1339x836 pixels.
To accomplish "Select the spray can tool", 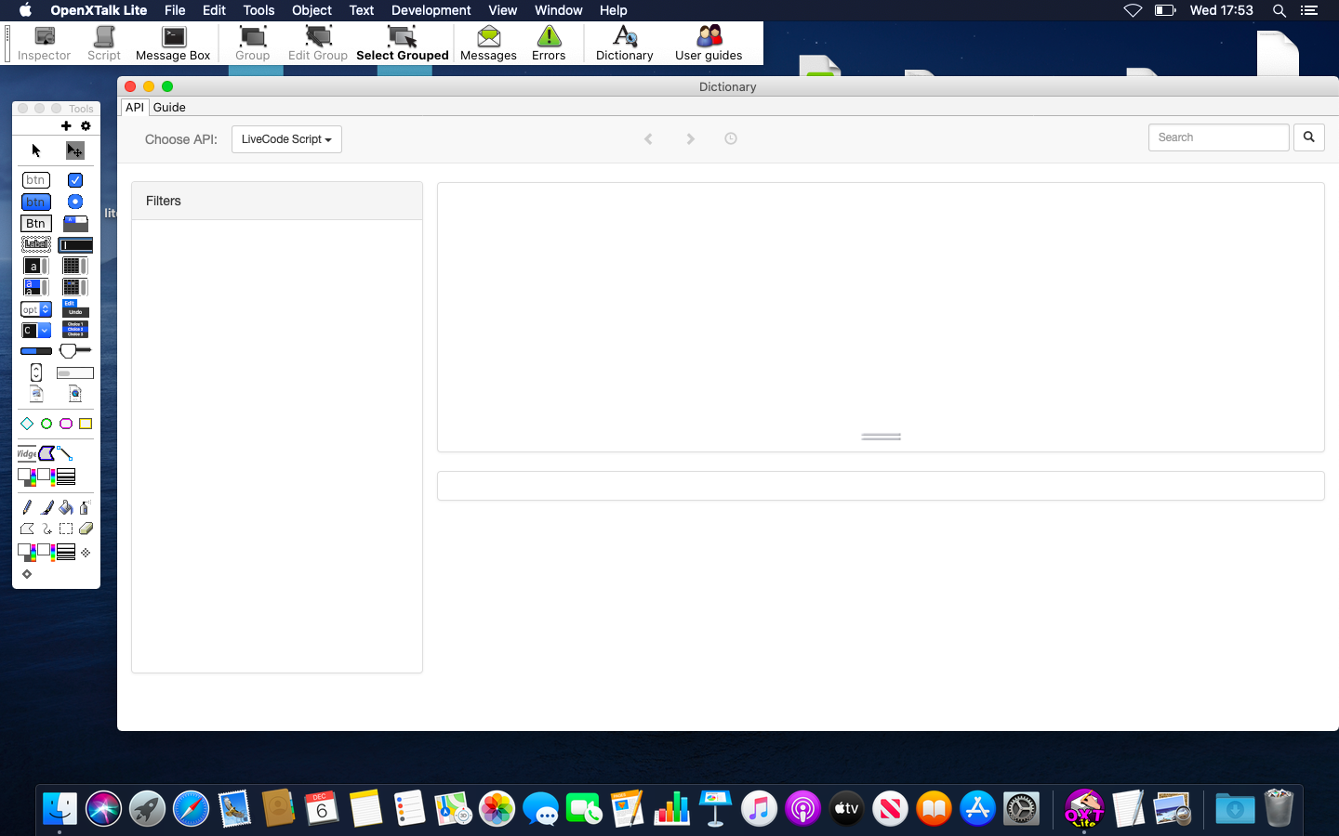I will tap(85, 507).
